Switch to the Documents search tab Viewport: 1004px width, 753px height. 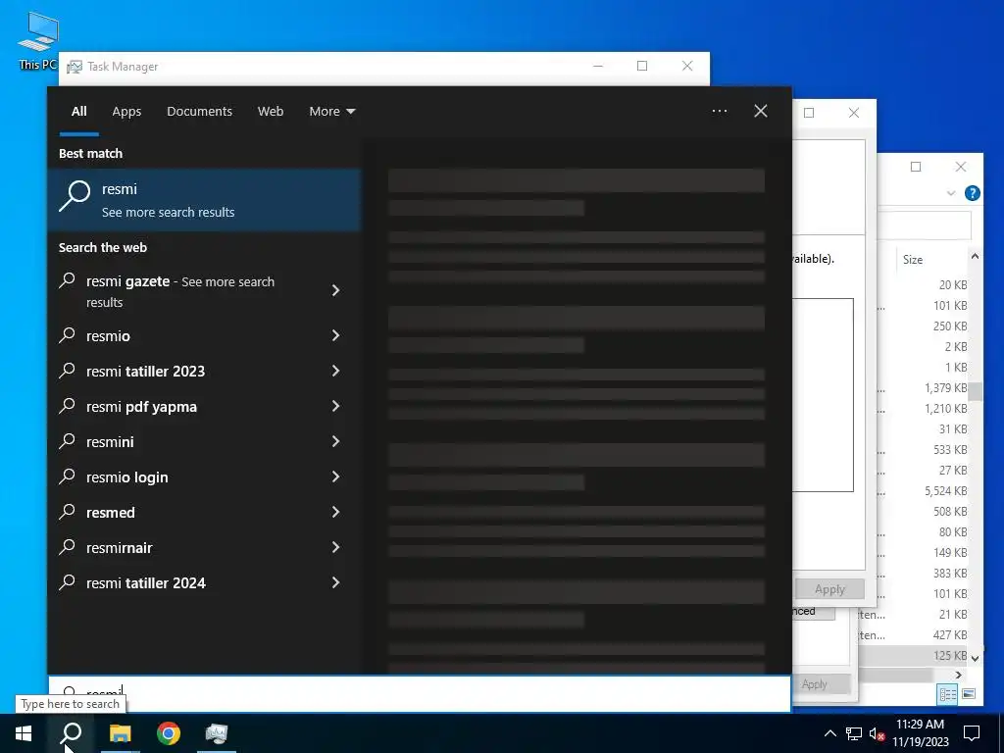click(x=199, y=112)
